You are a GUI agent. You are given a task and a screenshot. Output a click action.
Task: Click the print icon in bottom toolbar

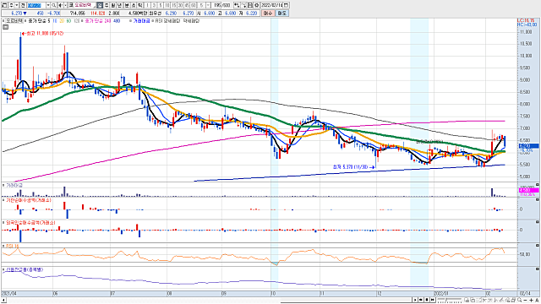pos(513,301)
